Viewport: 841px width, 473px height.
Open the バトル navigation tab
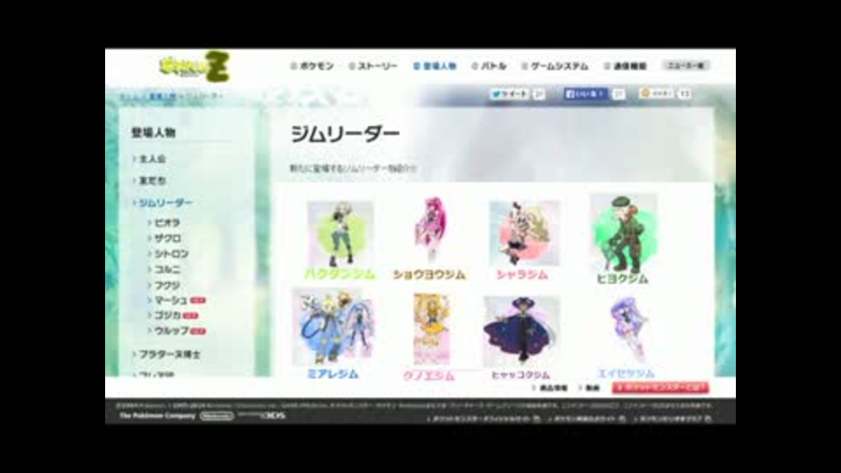[489, 66]
